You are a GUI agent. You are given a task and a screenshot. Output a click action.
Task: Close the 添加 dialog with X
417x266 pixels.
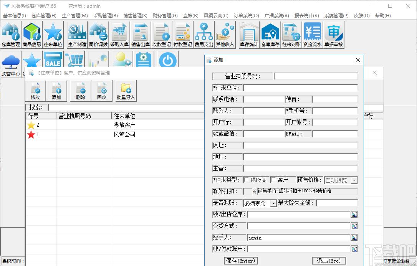click(358, 60)
